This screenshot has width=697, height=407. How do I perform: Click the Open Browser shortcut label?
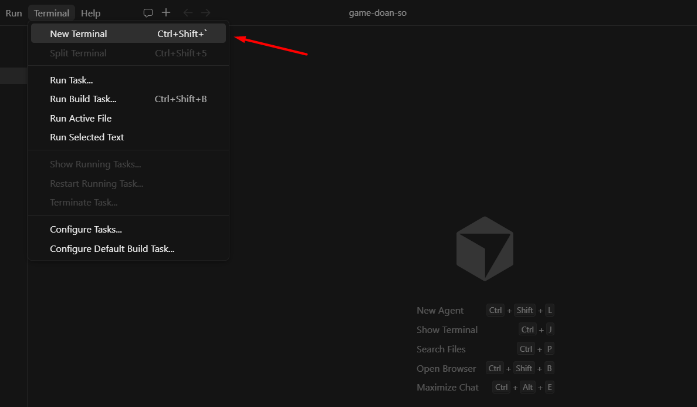pos(446,368)
